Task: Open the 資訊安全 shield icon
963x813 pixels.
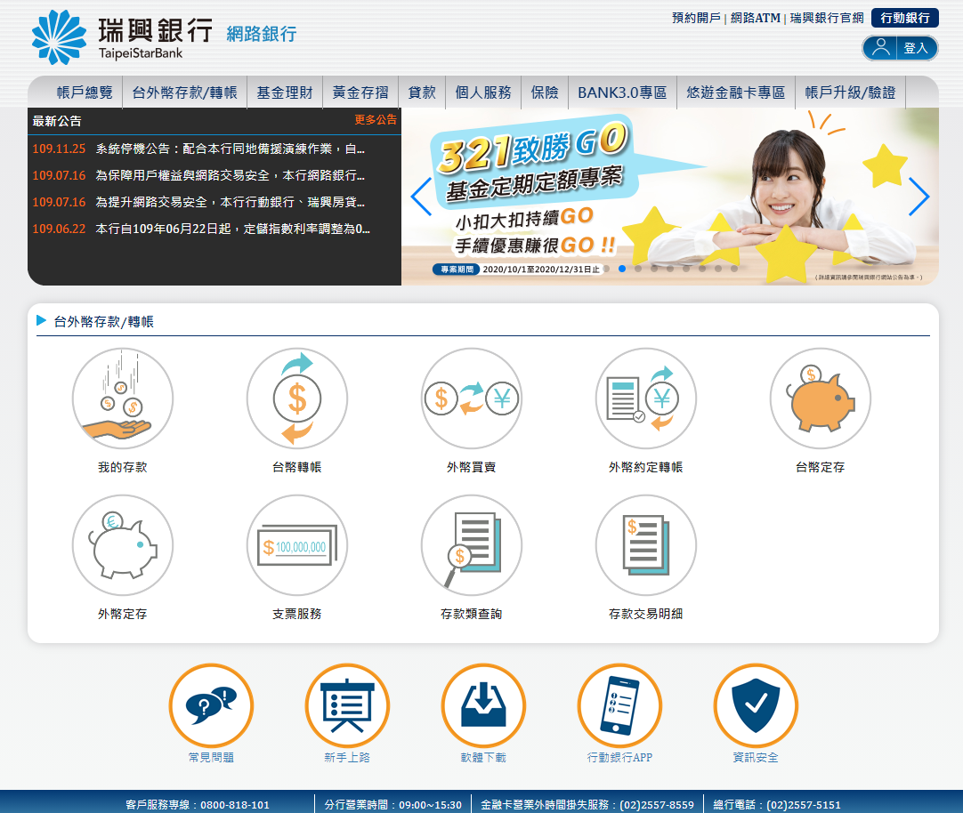Action: tap(756, 706)
